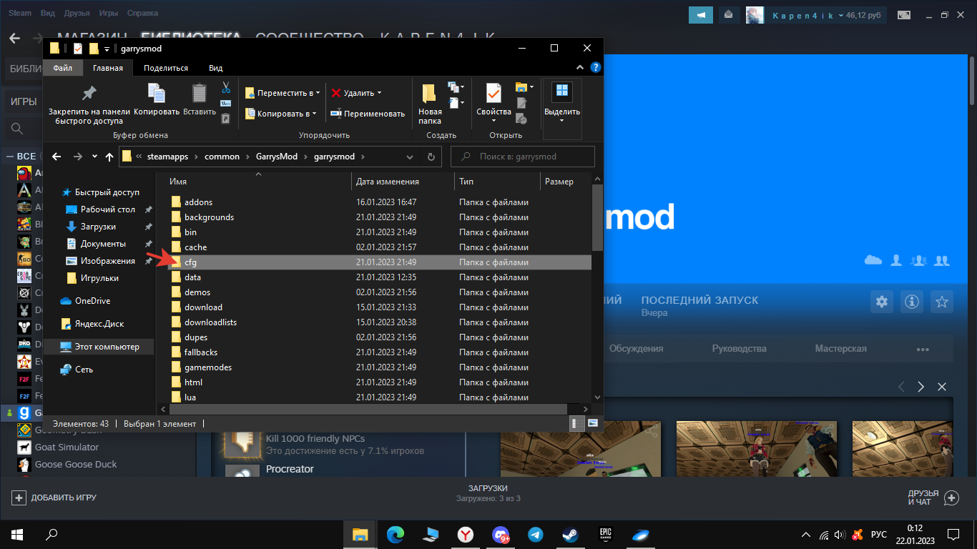Click the scissors Cut icon in ribbon
This screenshot has width=977, height=549.
click(226, 87)
